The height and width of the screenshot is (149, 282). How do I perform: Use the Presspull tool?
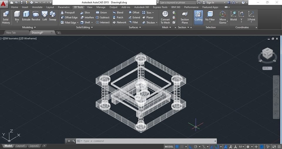[x=68, y=13]
